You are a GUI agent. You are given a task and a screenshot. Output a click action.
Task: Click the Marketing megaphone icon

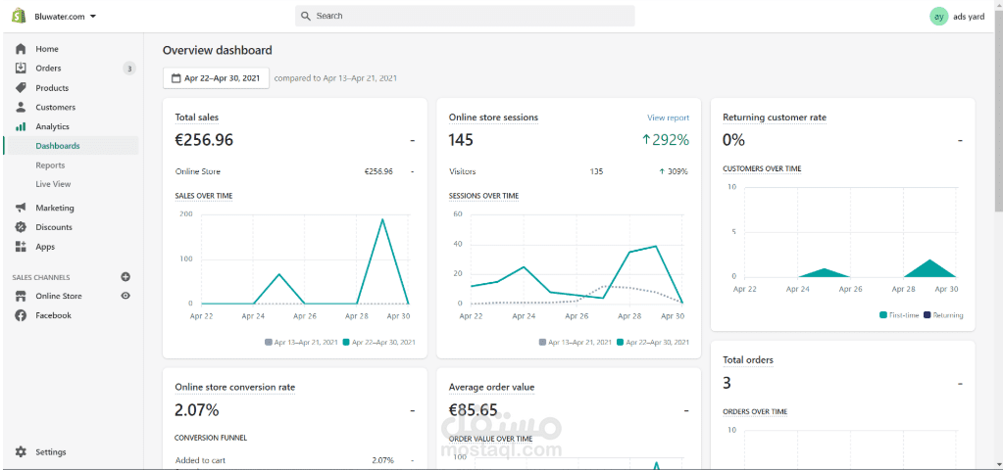(22, 208)
